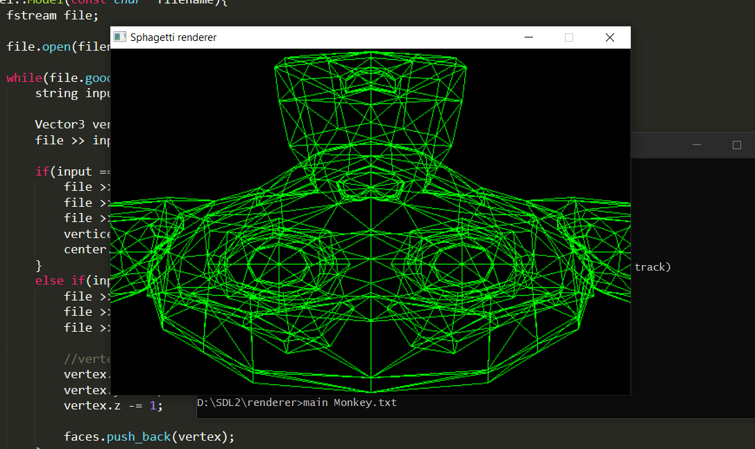Maximize the Sphagetti renderer window
The width and height of the screenshot is (755, 449).
pos(569,37)
